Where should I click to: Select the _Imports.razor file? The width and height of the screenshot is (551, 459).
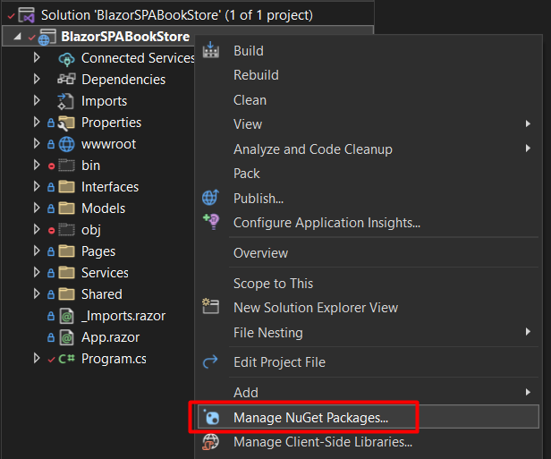(123, 316)
